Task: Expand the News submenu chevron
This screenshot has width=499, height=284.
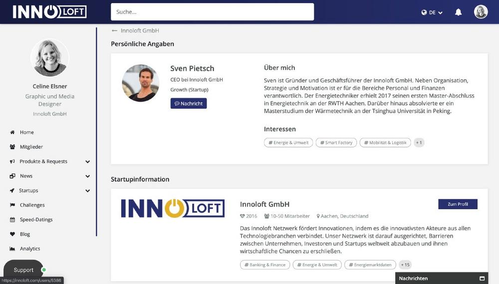Action: [87, 176]
